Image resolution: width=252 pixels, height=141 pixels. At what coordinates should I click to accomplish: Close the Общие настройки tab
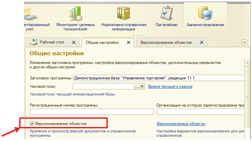click(x=129, y=42)
